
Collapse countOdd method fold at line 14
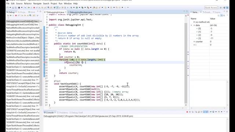(x=48, y=44)
